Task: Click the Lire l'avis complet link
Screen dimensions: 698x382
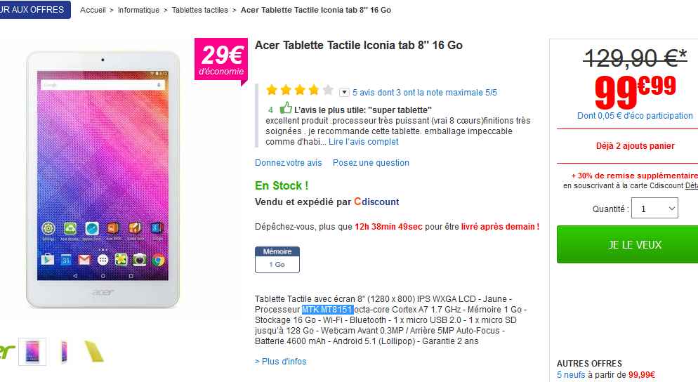Action: click(363, 142)
